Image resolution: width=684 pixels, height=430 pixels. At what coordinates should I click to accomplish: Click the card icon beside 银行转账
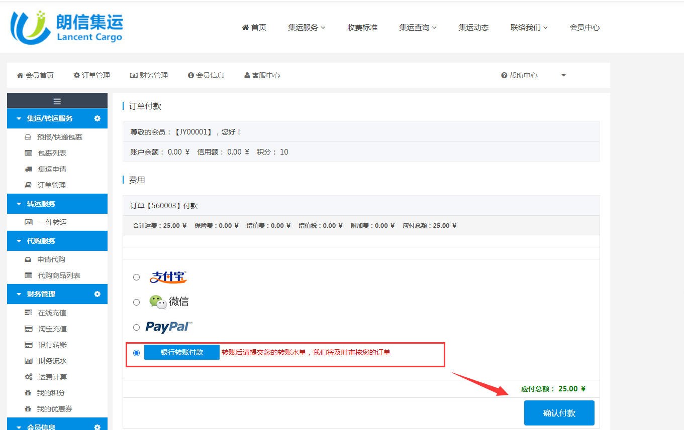[x=28, y=345]
